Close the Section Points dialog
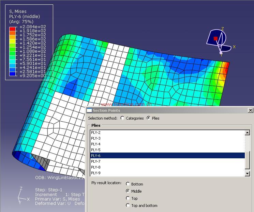This screenshot has width=254, height=212. pos(250,110)
